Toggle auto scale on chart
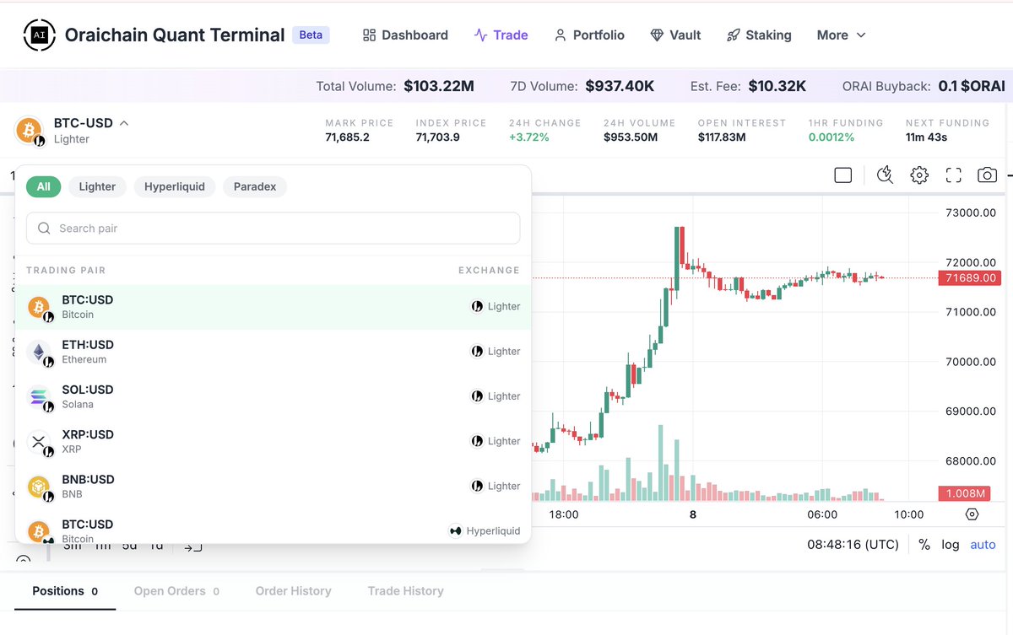 pos(983,545)
